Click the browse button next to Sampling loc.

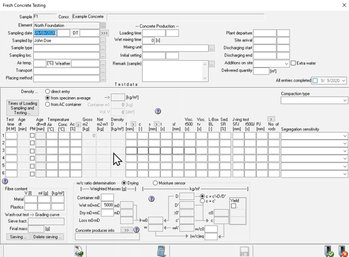click(x=103, y=56)
